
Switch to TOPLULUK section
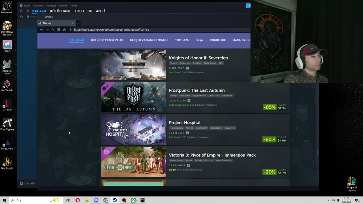tap(83, 11)
